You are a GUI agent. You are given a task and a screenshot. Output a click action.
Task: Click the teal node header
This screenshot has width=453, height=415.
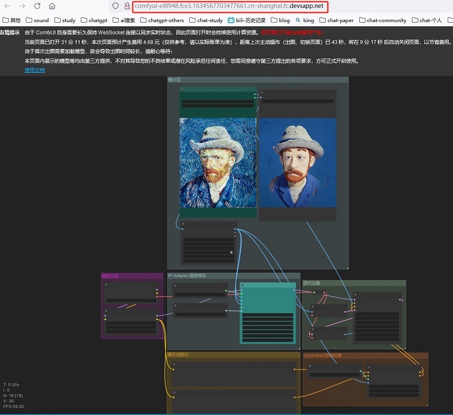point(268,285)
